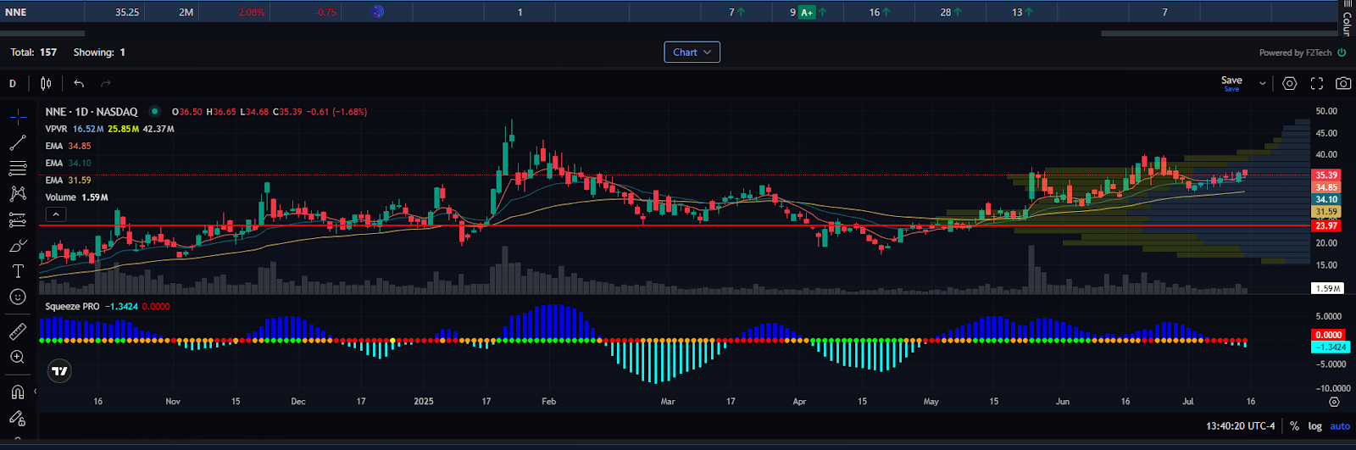Click the 34.10 teal EMA axis label
This screenshot has height=450, width=1356.
1326,199
